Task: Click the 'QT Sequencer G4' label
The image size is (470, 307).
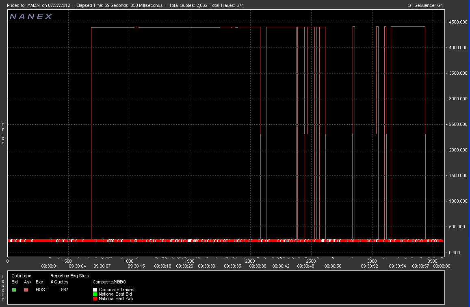Action: pos(425,5)
